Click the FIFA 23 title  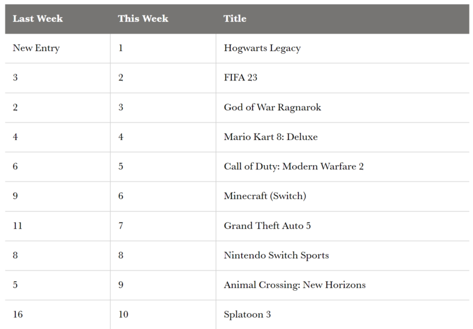coord(240,77)
